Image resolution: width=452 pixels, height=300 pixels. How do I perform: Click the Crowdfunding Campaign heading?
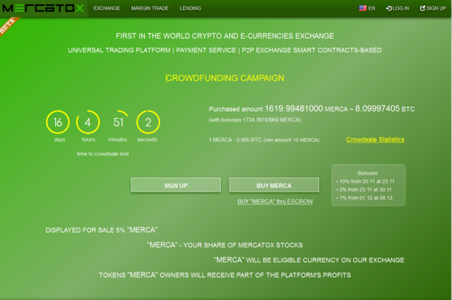pos(225,78)
